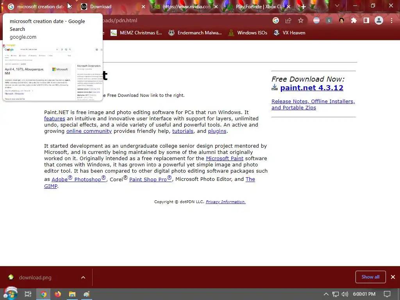The width and height of the screenshot is (400, 300).
Task: Open the notification center icon
Action: click(387, 294)
